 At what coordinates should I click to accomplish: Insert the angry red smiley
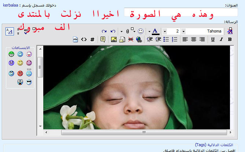point(20,73)
